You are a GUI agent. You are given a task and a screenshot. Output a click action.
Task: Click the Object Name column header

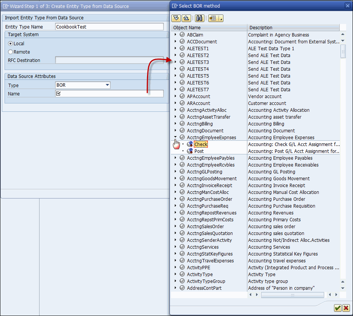click(209, 28)
